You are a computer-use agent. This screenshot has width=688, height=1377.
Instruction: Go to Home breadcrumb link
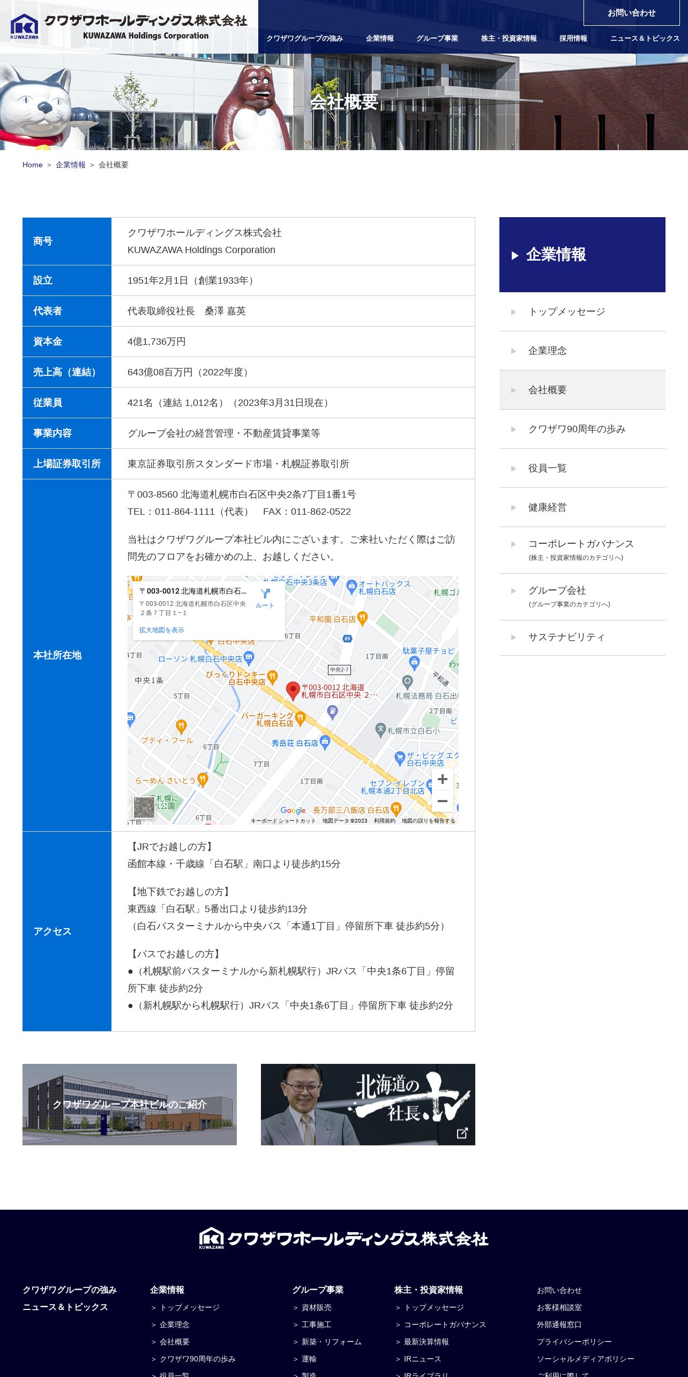coord(32,165)
